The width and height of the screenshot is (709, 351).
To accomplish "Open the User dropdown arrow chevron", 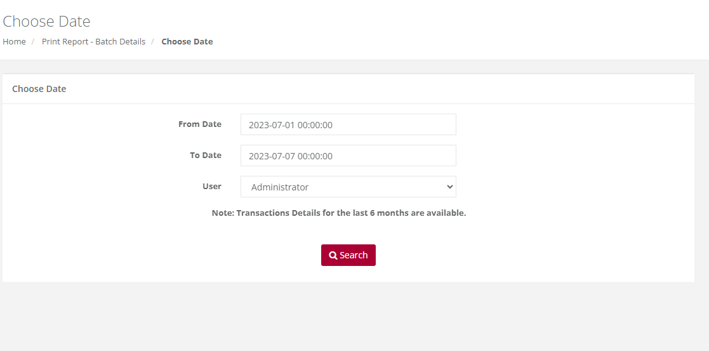I will point(449,187).
